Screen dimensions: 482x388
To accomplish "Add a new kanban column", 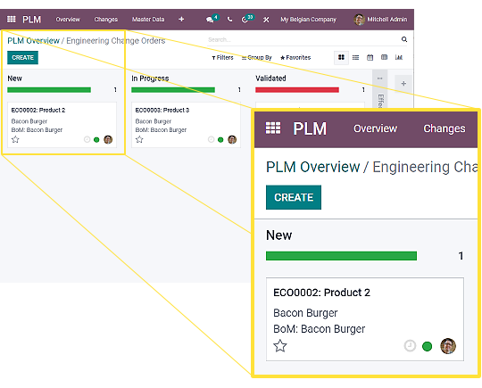I will 403,84.
